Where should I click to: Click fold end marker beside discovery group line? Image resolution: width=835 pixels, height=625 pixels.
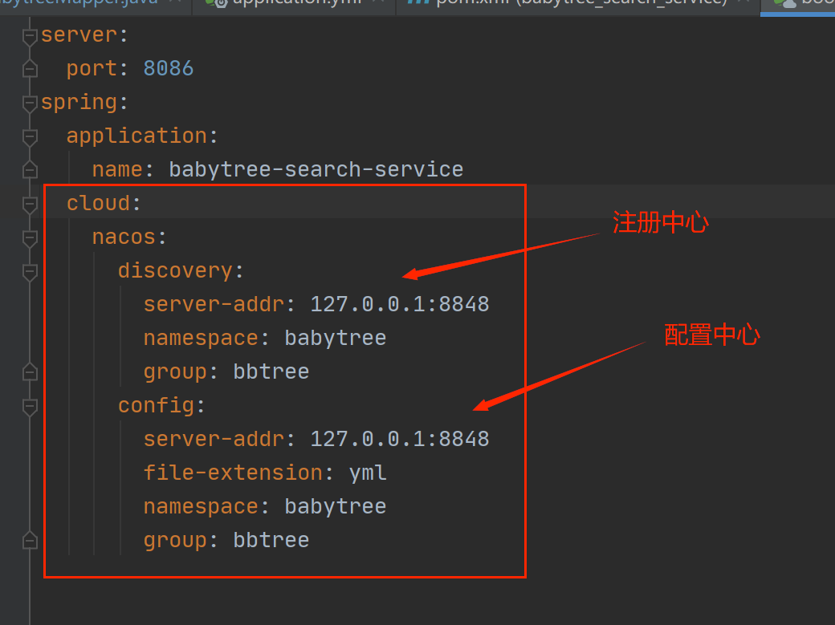(x=30, y=372)
